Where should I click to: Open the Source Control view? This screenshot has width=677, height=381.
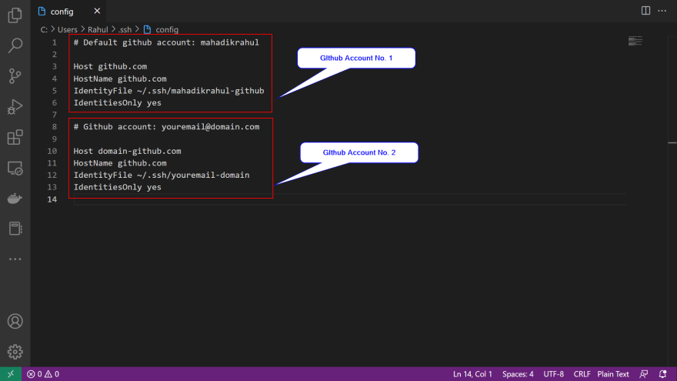click(15, 76)
